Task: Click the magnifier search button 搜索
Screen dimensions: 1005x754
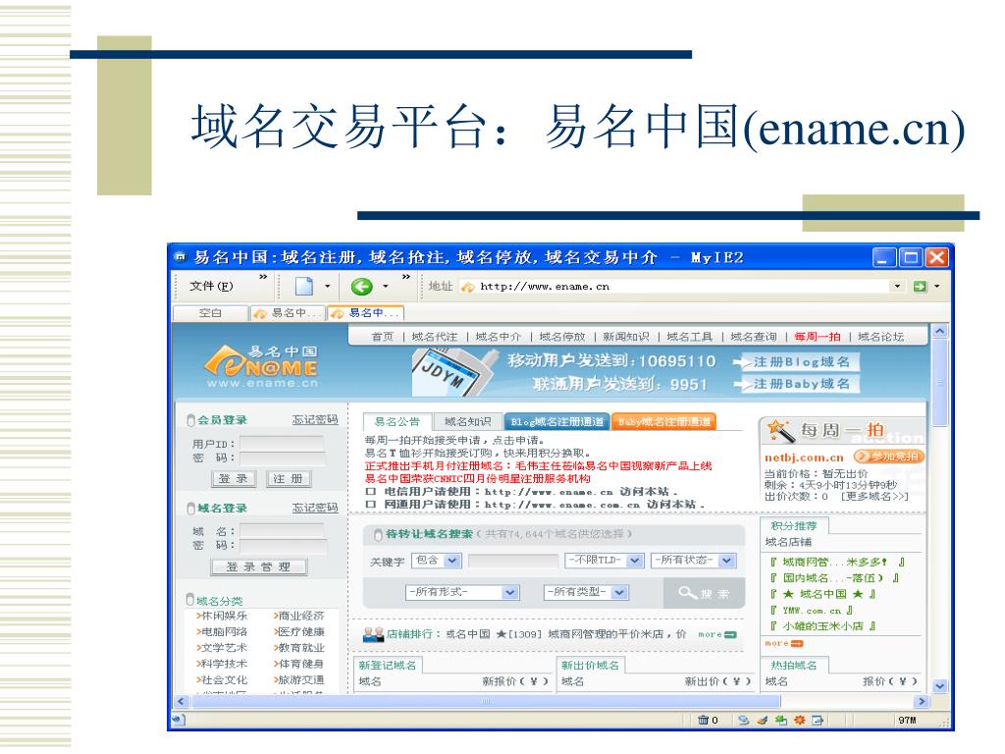Action: click(x=704, y=593)
